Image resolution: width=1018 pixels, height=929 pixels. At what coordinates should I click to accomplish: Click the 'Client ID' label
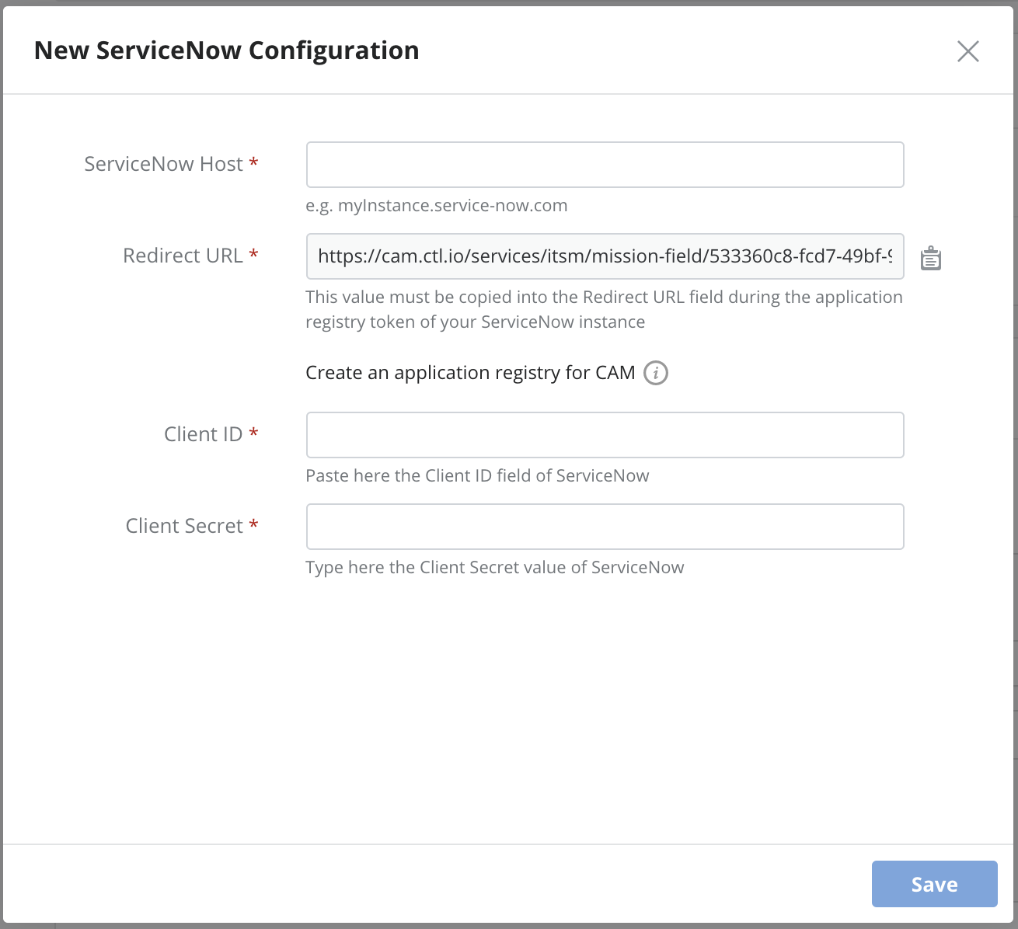pyautogui.click(x=204, y=434)
